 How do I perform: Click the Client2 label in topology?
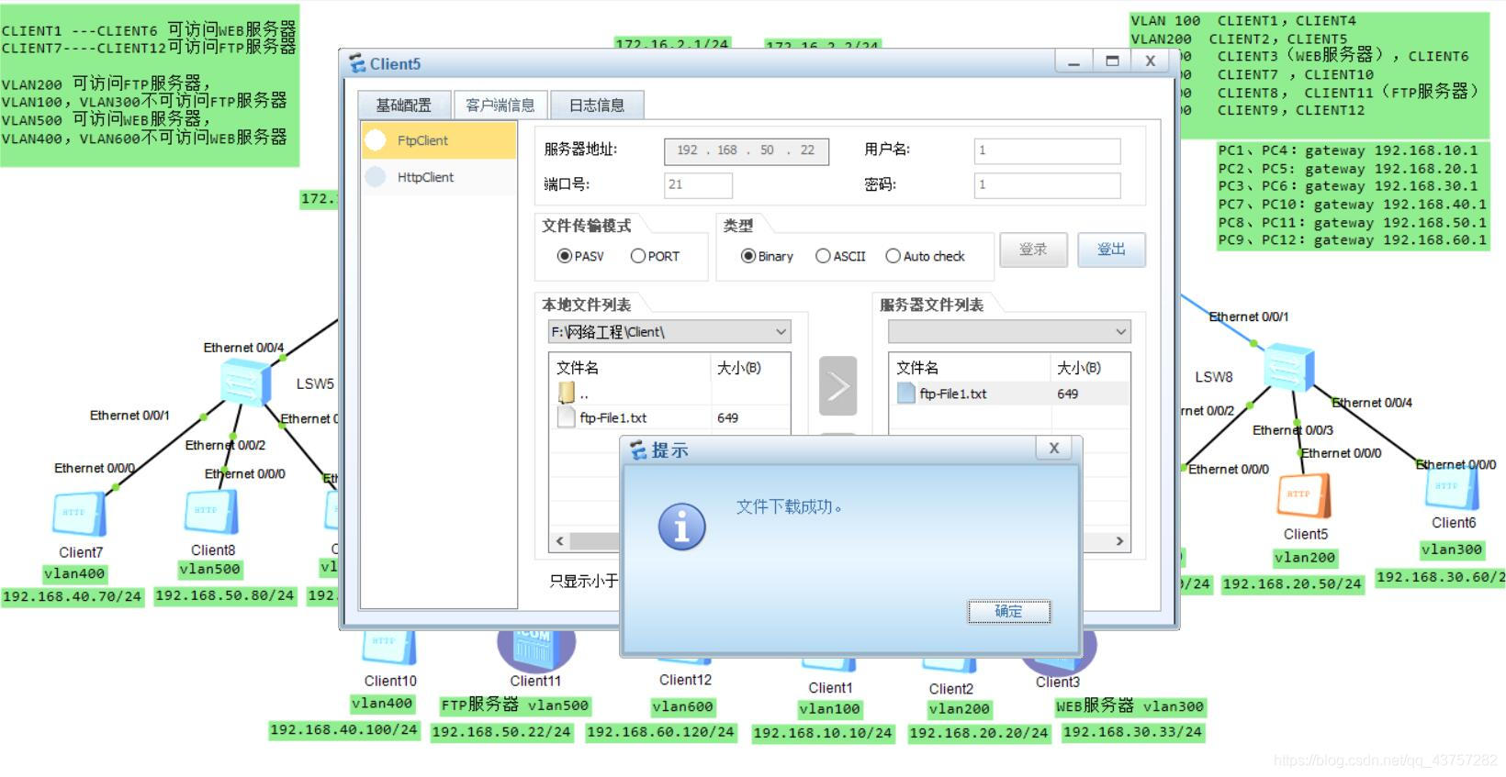(950, 689)
